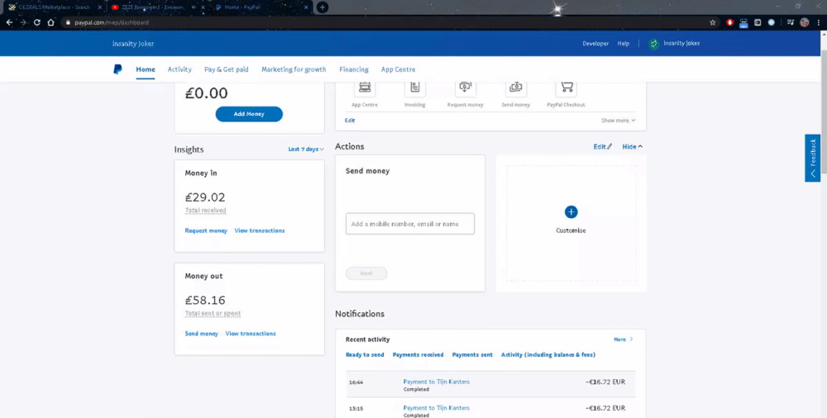Click the Total received label
The image size is (827, 418).
pyautogui.click(x=206, y=211)
